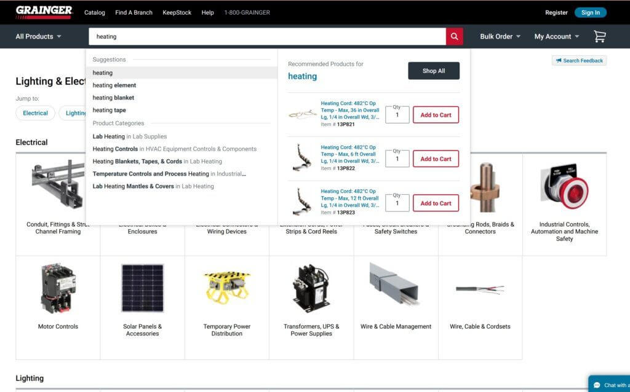
Task: Click the Transformers, UPS & Power Supplies image
Action: click(x=311, y=288)
